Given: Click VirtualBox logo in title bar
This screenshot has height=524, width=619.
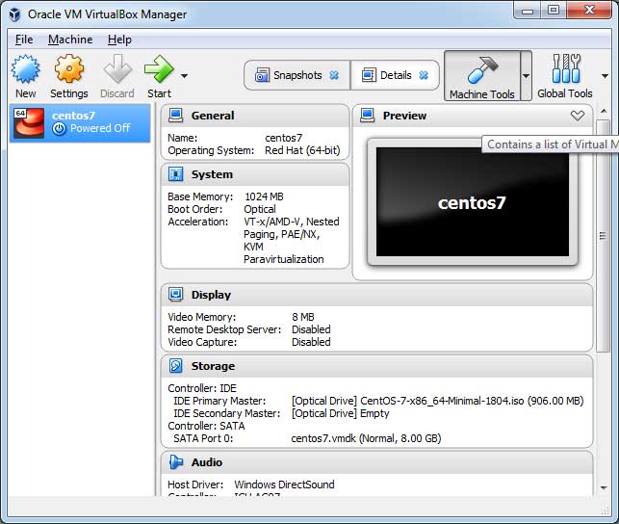Looking at the screenshot, I should tap(14, 14).
